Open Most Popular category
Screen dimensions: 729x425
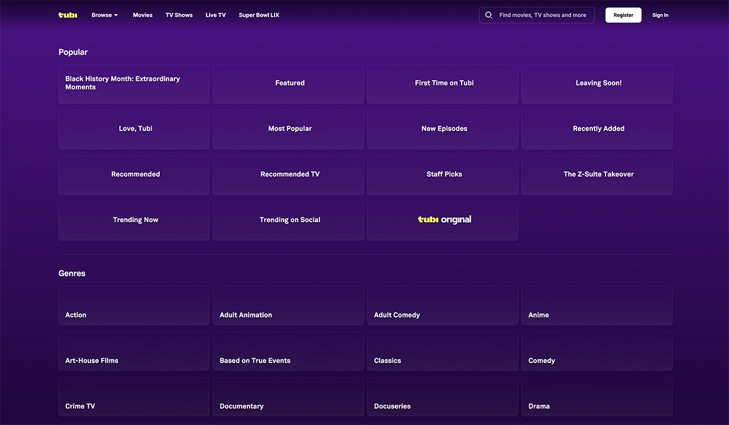[x=289, y=130]
